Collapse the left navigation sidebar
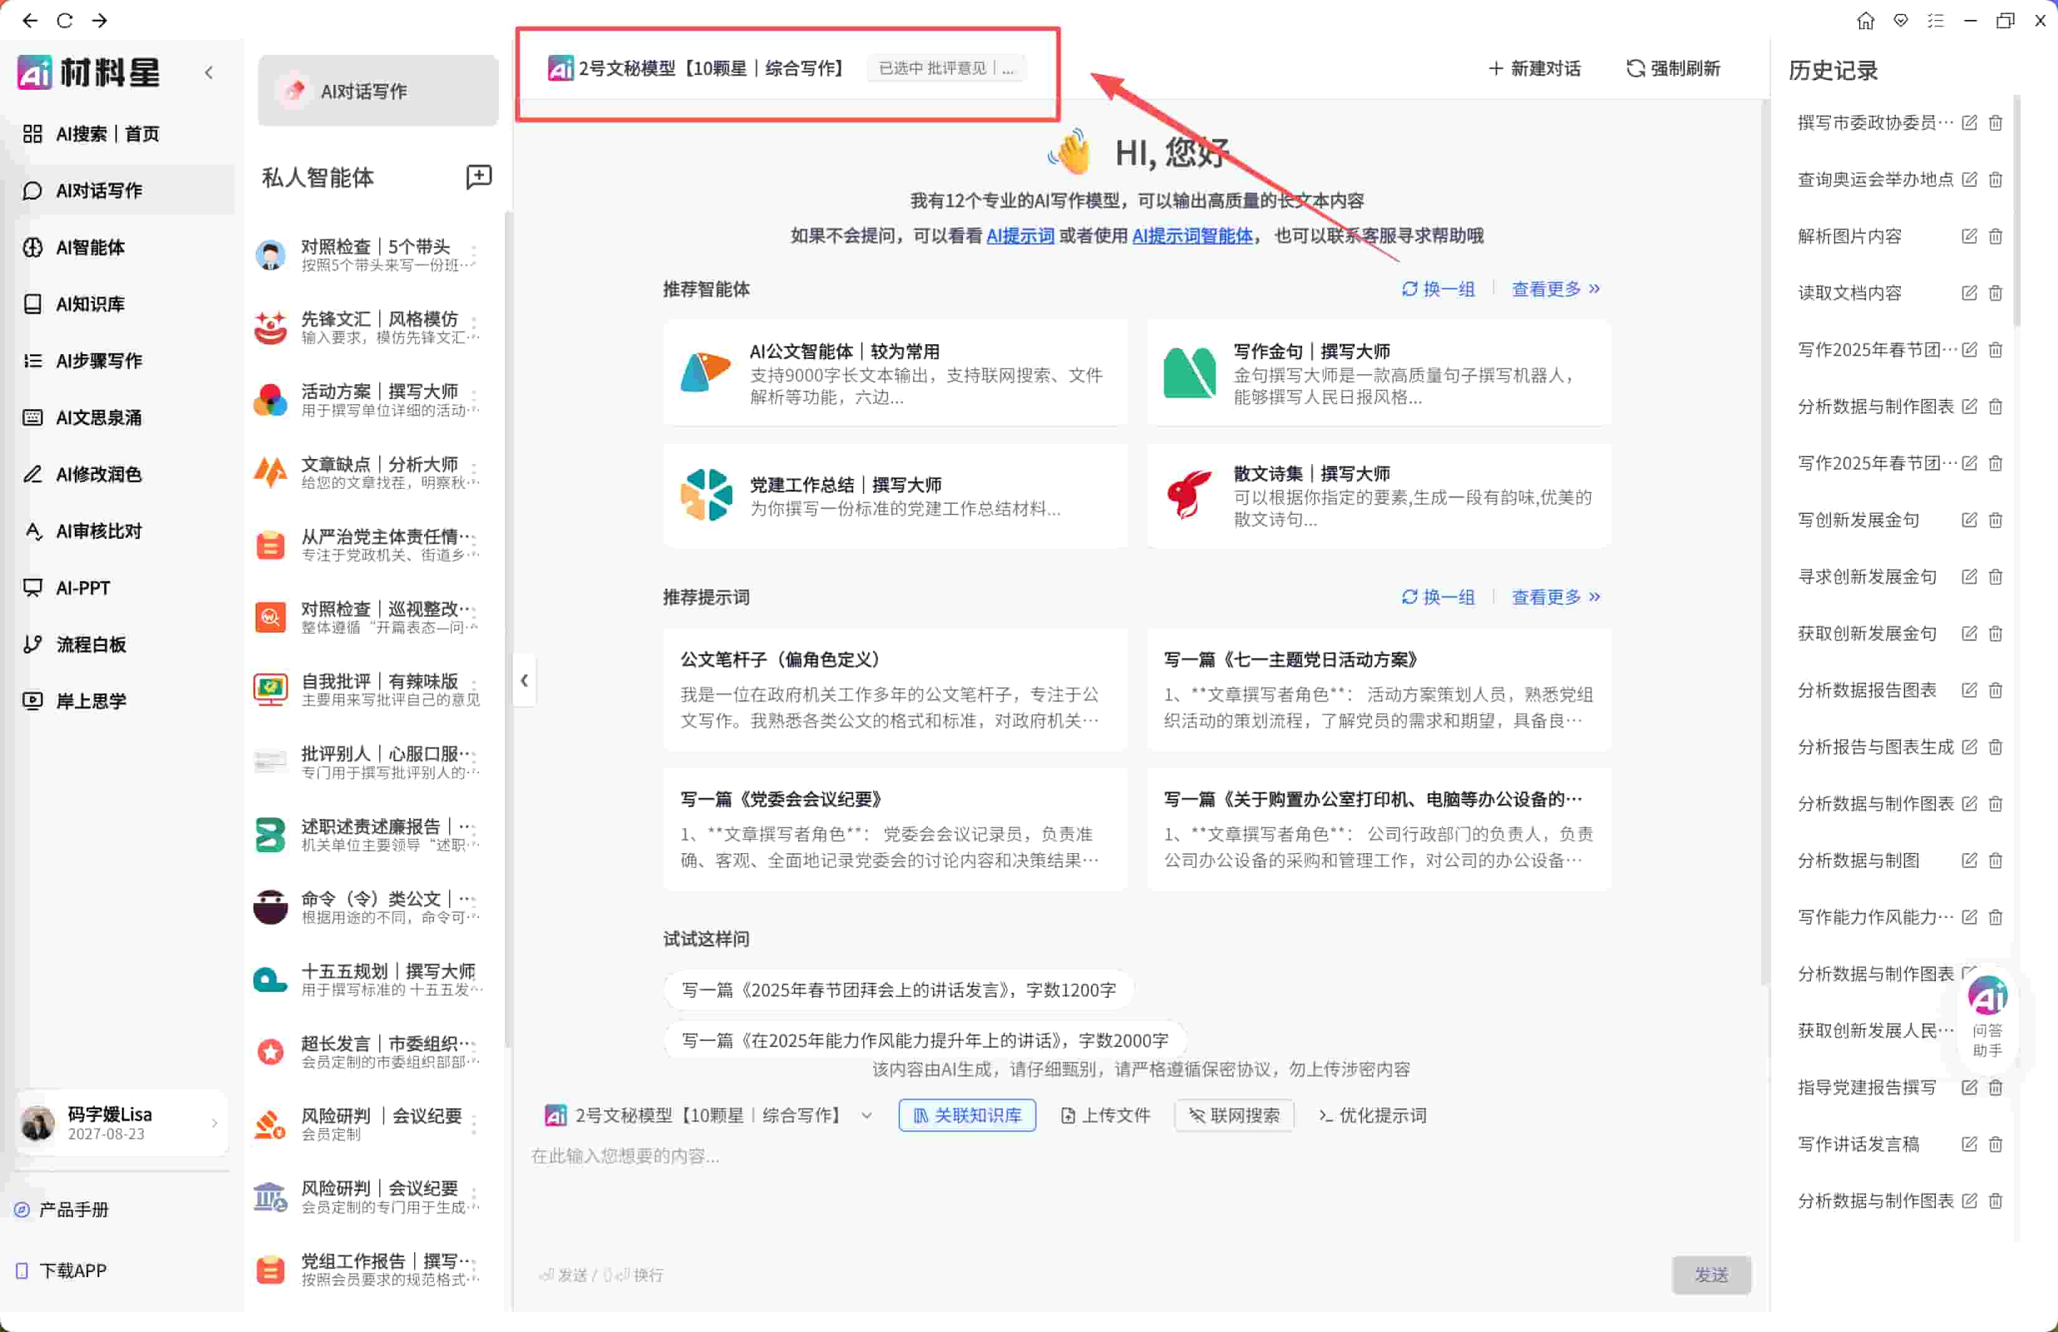2058x1332 pixels. point(208,72)
